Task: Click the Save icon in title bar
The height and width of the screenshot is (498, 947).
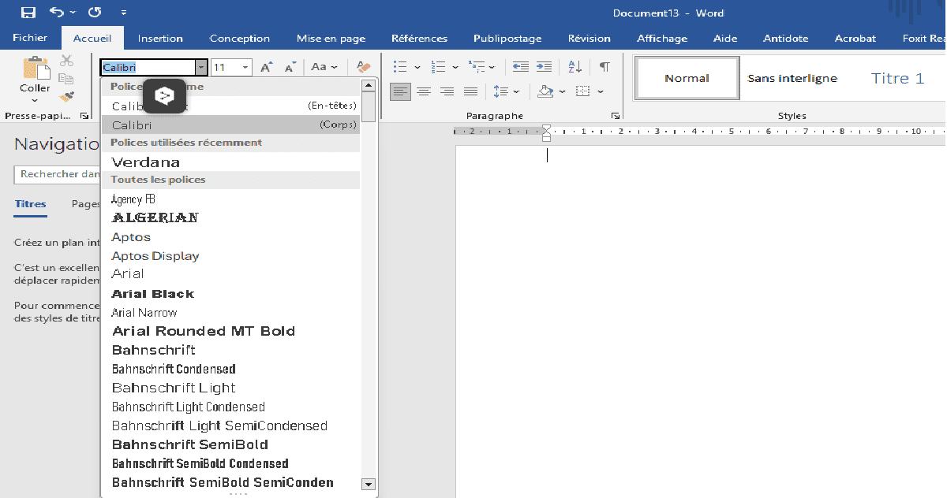Action: tap(28, 13)
